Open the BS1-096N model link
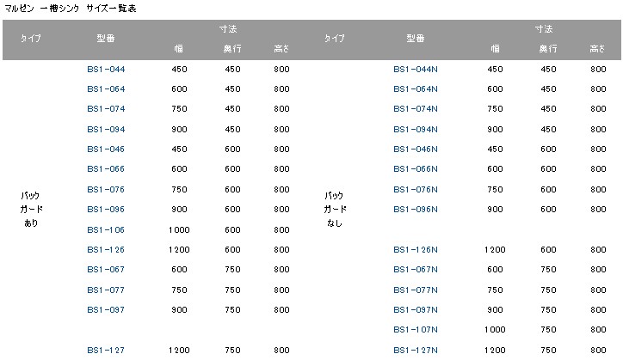 (x=416, y=210)
